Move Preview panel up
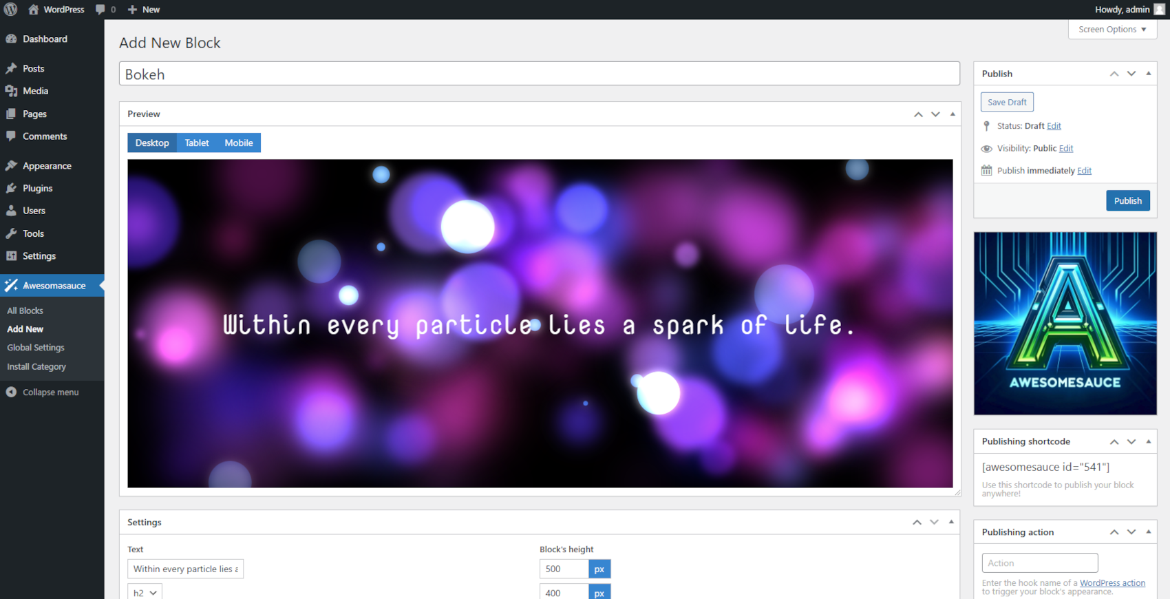 (918, 114)
